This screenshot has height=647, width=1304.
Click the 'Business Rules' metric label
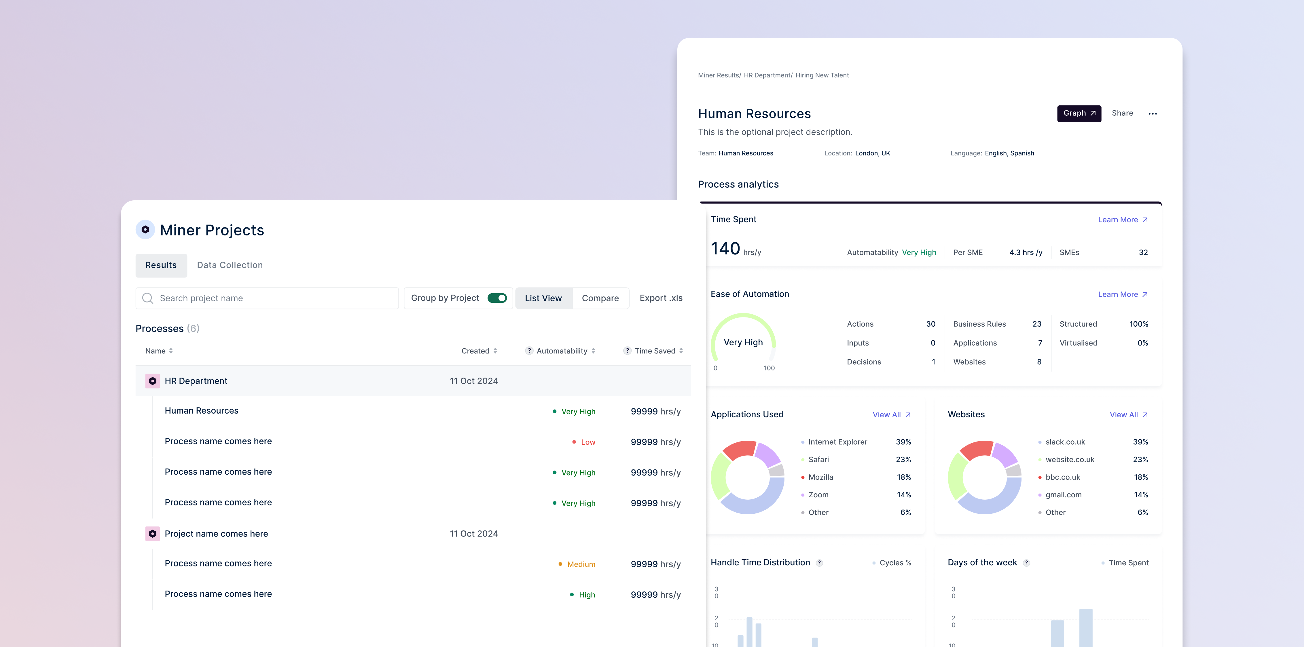click(x=979, y=324)
